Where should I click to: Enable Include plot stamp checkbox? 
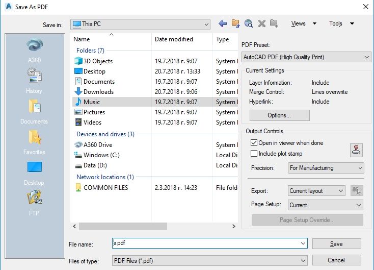click(254, 154)
